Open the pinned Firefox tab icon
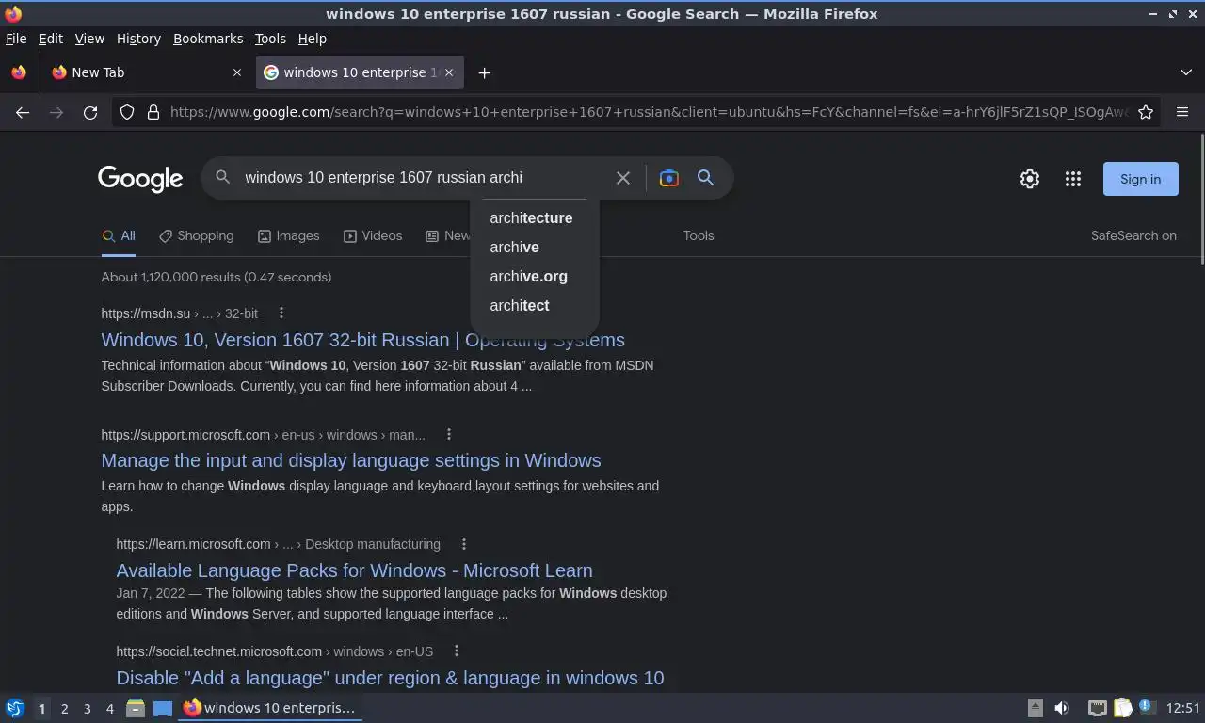The height and width of the screenshot is (723, 1205). (19, 72)
